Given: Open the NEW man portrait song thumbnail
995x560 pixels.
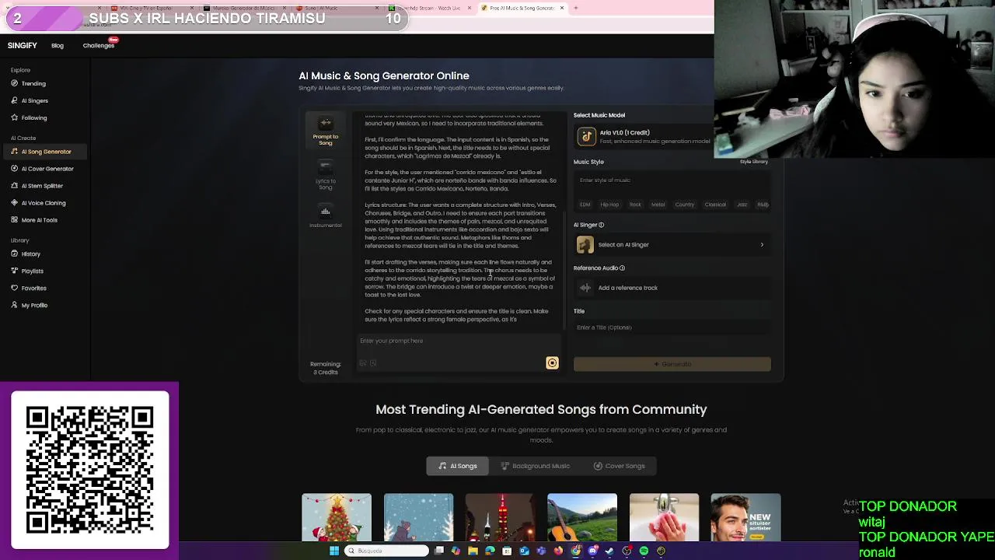Looking at the screenshot, I should pyautogui.click(x=745, y=517).
